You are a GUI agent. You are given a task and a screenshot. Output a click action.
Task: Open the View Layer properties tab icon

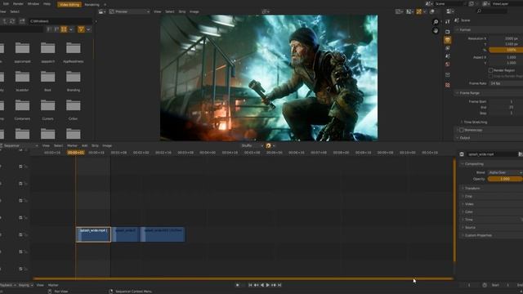tap(448, 48)
